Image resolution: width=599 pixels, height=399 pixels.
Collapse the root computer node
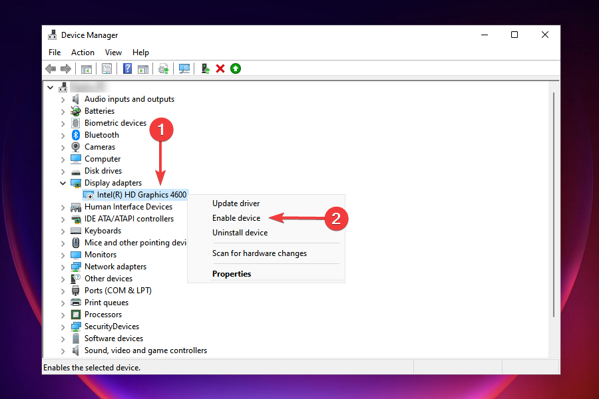tap(51, 87)
